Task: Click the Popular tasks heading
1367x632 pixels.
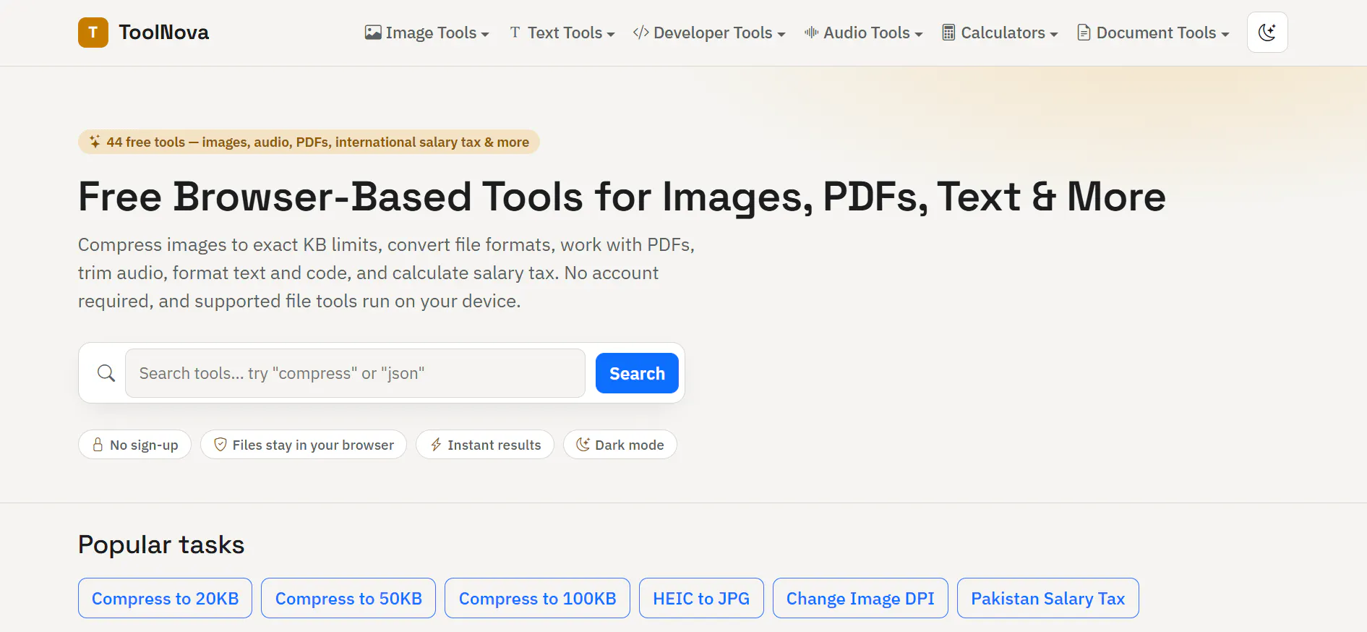Action: click(161, 545)
